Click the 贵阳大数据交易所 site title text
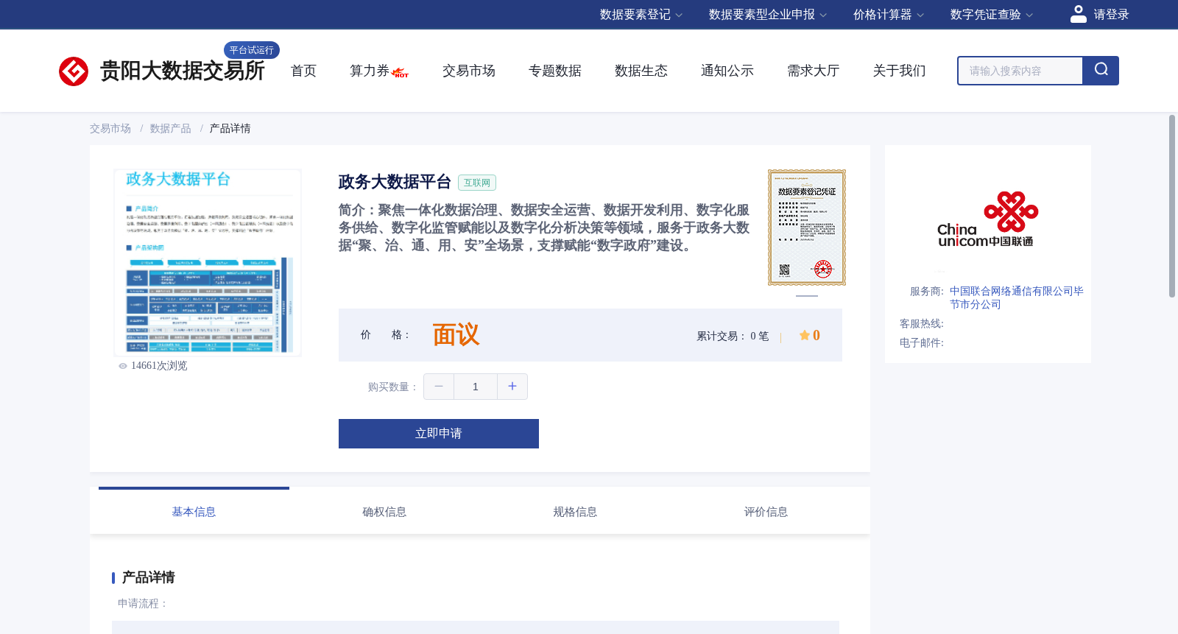Viewport: 1178px width, 634px height. point(182,71)
